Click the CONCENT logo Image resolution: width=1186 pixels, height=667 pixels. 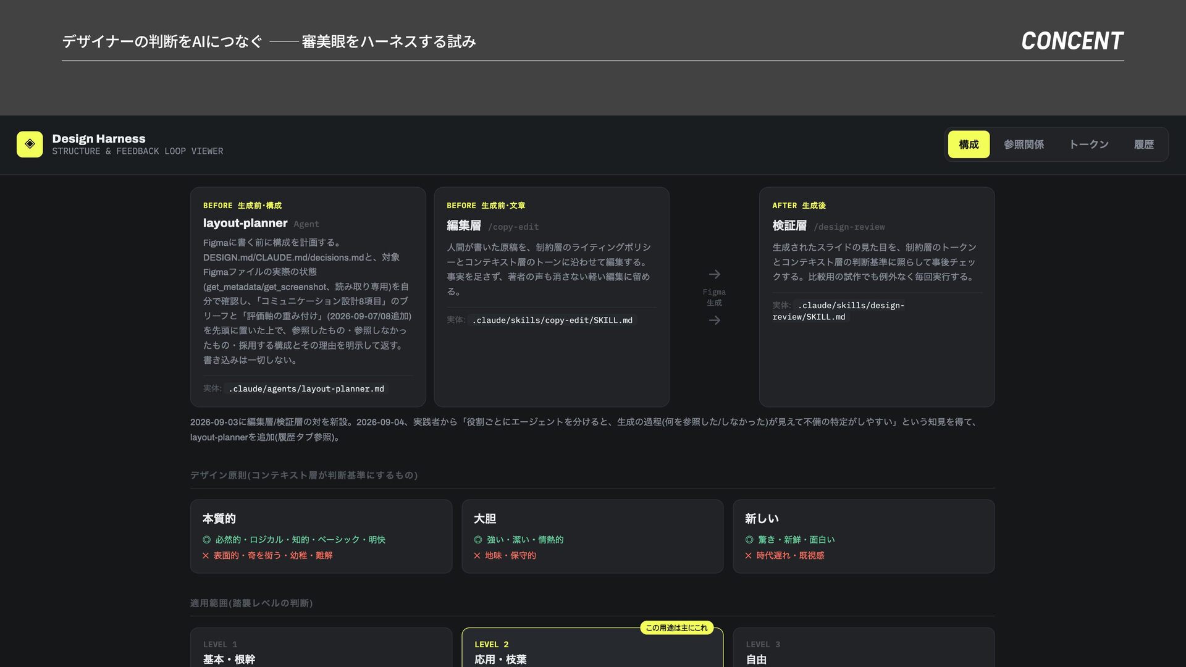coord(1072,41)
